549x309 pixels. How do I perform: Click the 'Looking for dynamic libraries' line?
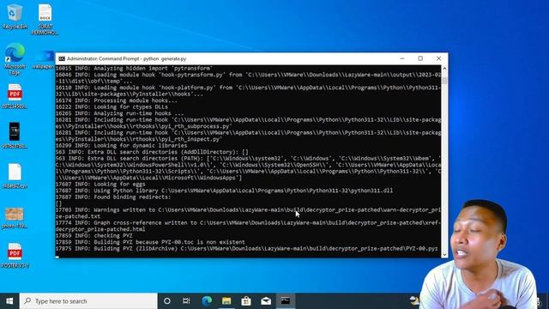[x=121, y=145]
